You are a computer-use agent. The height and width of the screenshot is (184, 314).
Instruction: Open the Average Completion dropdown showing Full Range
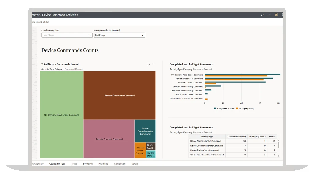pyautogui.click(x=120, y=35)
